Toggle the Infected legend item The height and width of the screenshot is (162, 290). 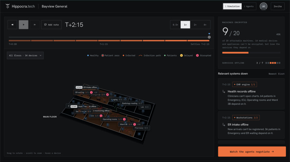click(129, 56)
